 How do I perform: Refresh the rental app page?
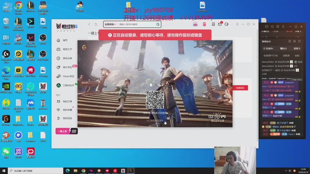coord(96,24)
